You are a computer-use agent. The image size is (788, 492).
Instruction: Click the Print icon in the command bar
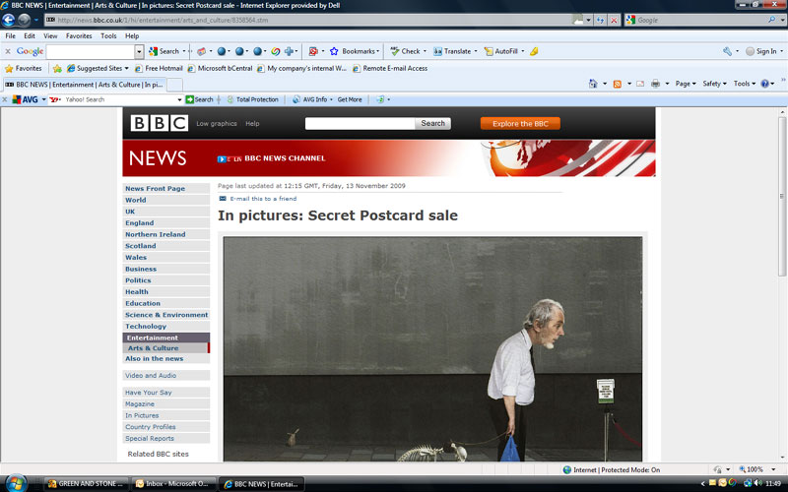(655, 84)
